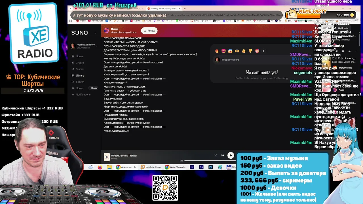This screenshot has height=204, width=363.
Task: Open Create in Suno sidebar
Action: [78, 63]
